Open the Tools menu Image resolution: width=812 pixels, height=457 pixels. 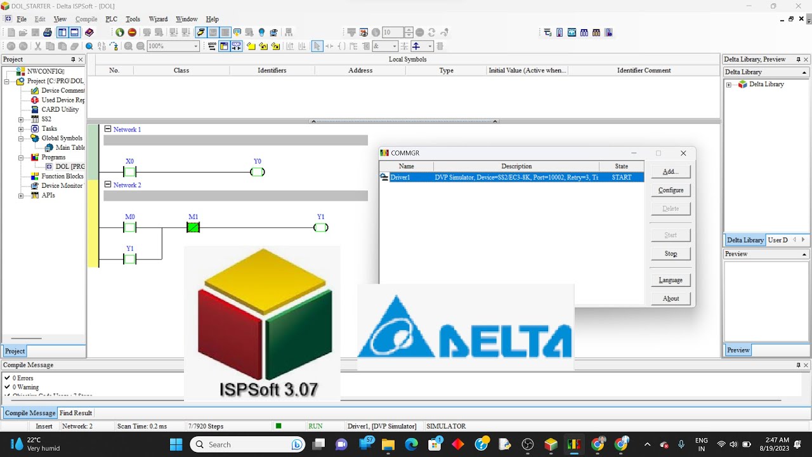point(133,19)
